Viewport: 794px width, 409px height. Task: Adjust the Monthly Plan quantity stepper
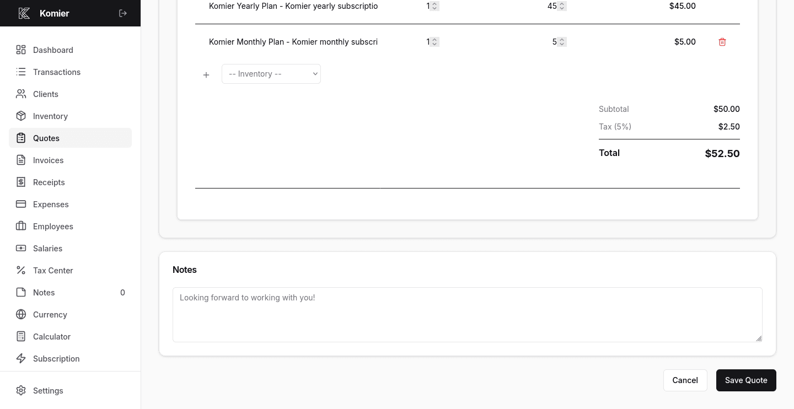pyautogui.click(x=434, y=42)
